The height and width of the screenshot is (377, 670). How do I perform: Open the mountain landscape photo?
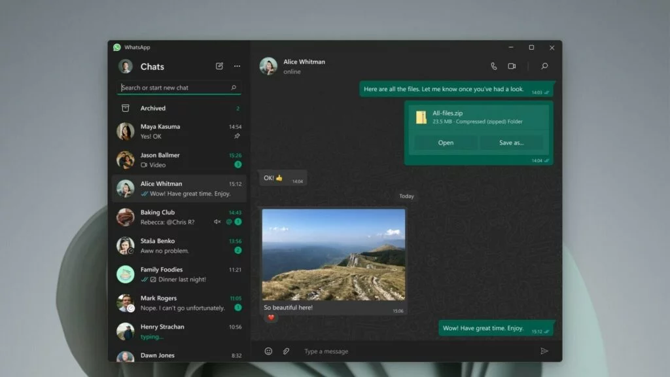pyautogui.click(x=334, y=255)
